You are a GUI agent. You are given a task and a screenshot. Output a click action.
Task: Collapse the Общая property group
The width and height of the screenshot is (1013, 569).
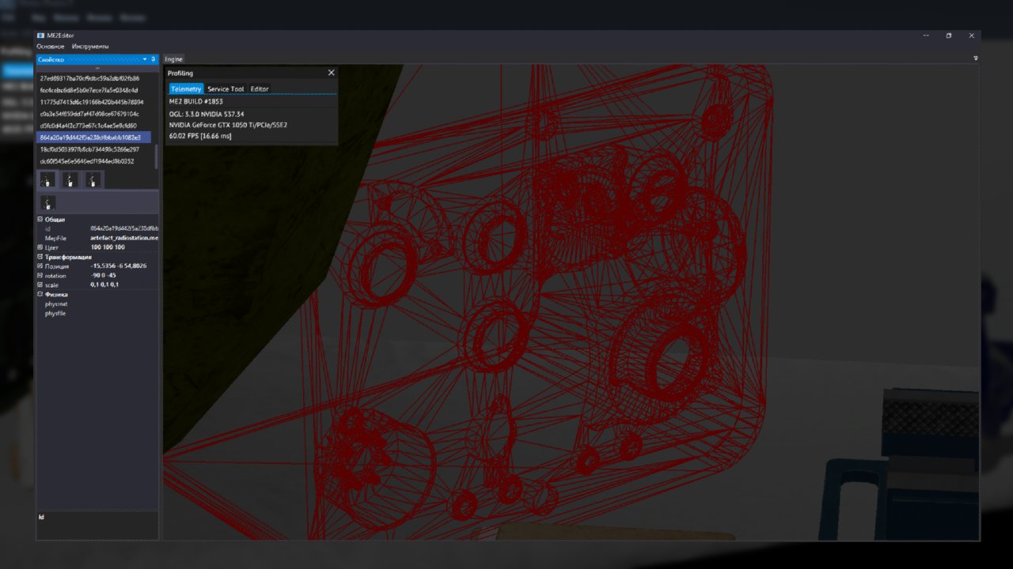point(40,219)
